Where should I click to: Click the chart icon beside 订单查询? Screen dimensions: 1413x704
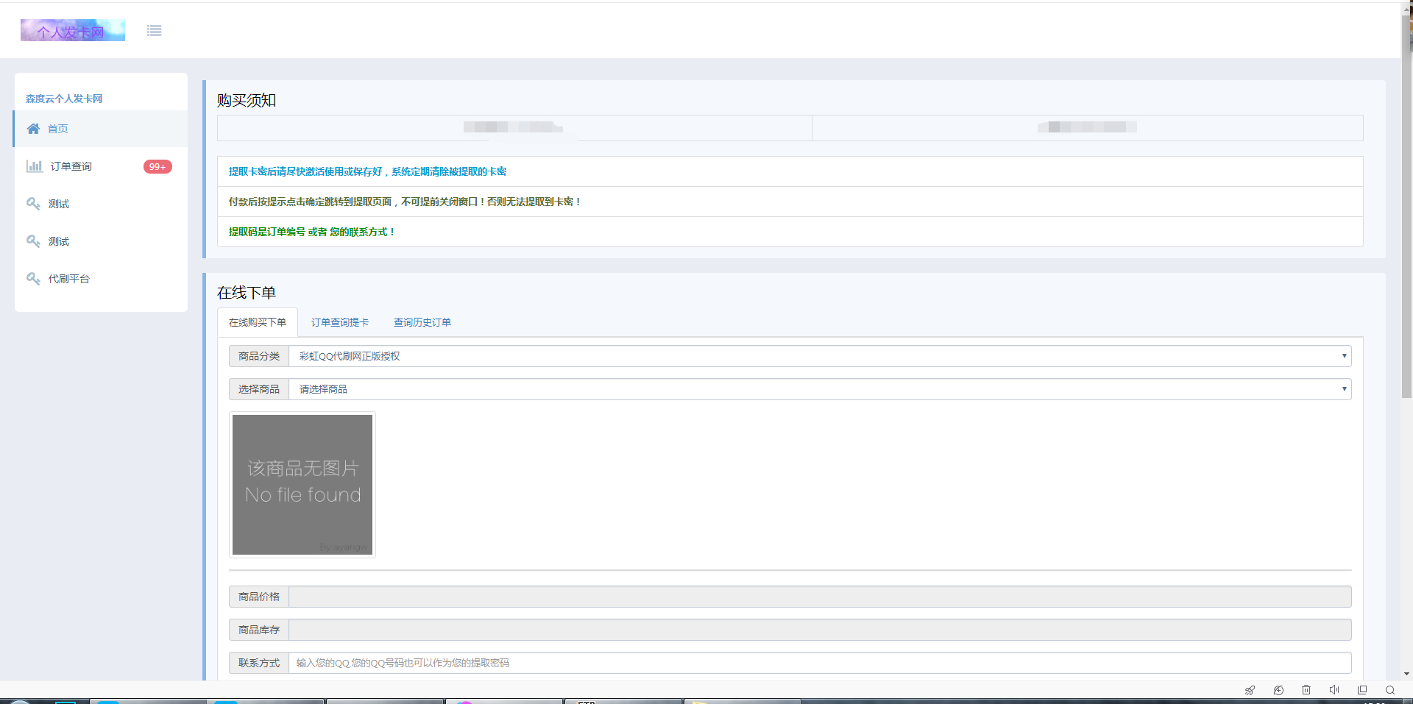pyautogui.click(x=34, y=166)
